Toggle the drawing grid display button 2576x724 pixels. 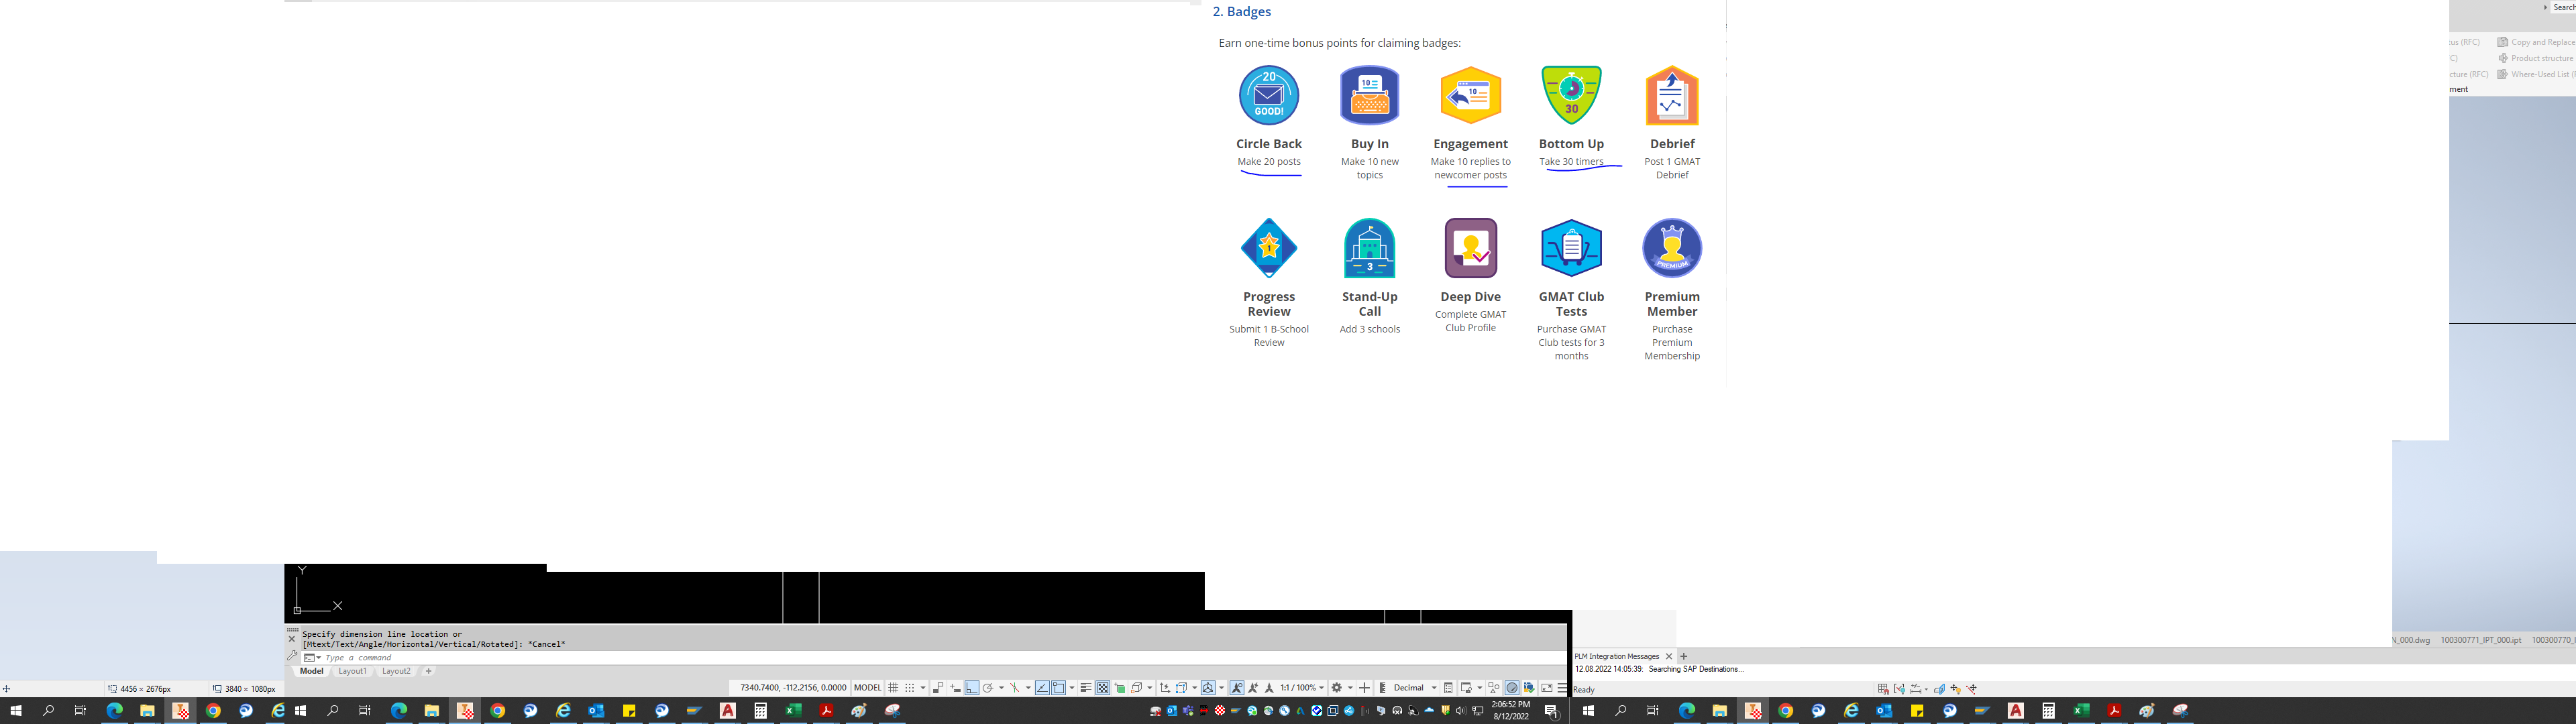pyautogui.click(x=893, y=688)
